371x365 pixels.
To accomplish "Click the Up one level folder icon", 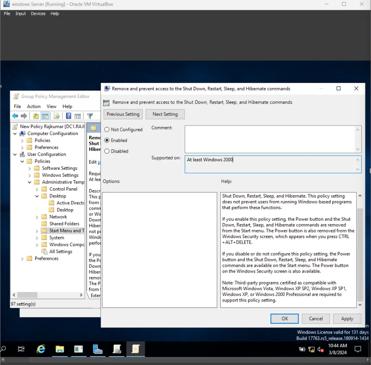I will click(36, 116).
